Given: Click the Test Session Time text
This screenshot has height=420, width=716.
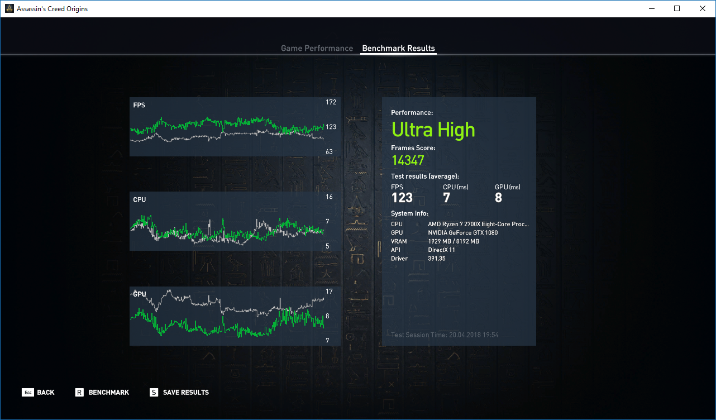Looking at the screenshot, I should click(x=445, y=335).
